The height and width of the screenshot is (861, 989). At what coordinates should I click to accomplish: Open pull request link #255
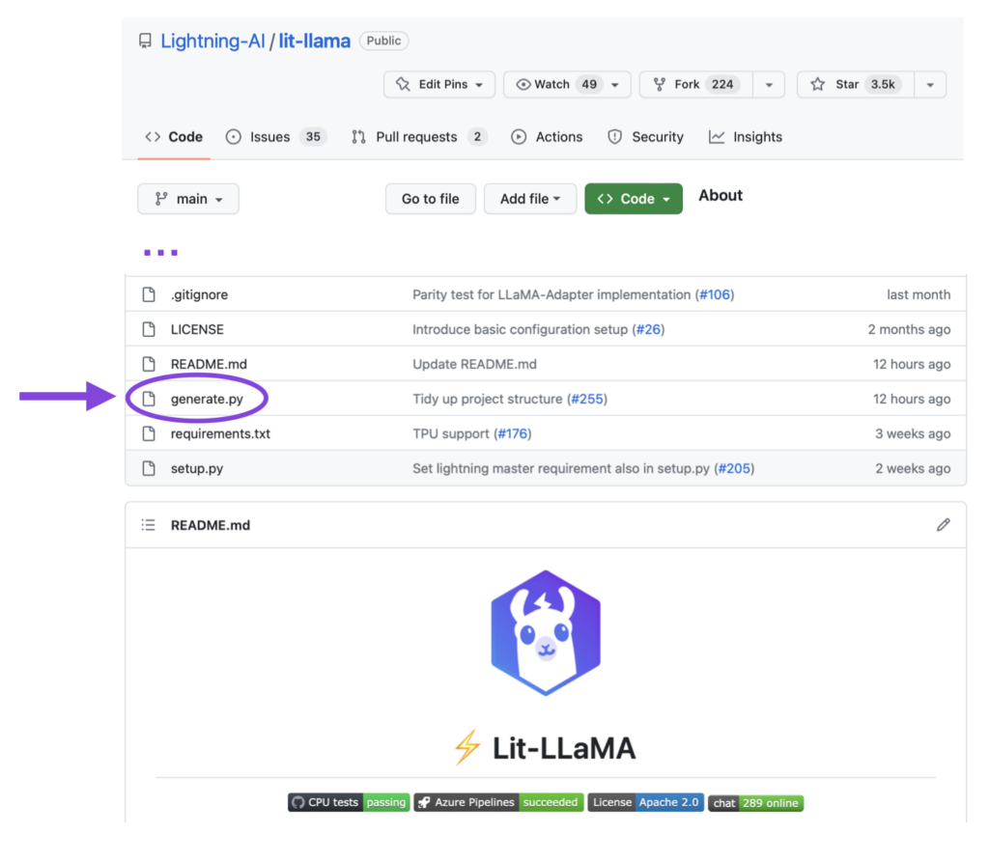587,399
